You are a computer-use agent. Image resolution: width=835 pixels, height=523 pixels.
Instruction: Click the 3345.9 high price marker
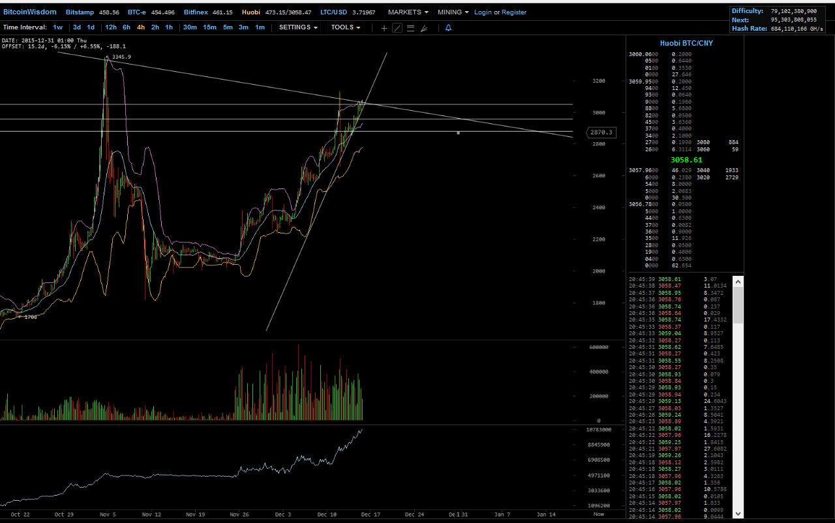pos(118,57)
